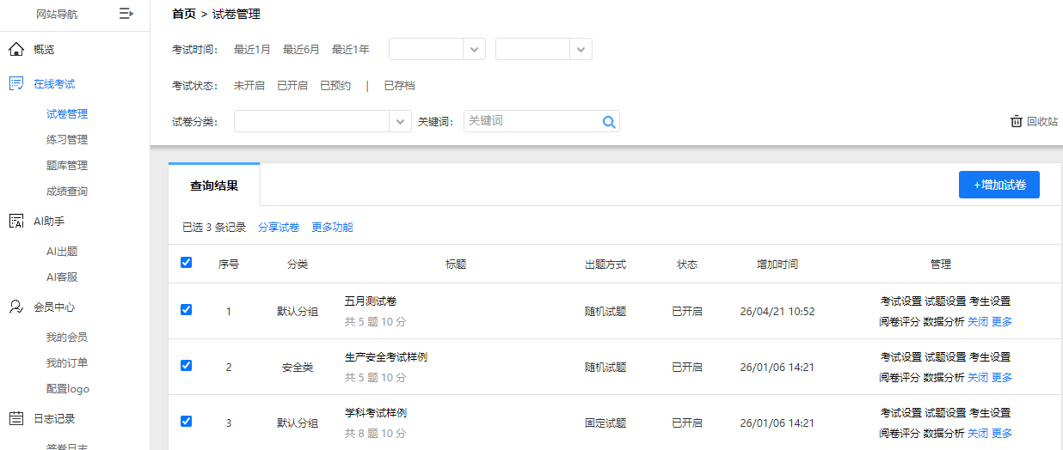Select 试卷管理 in the sidebar
This screenshot has height=450, width=1063.
coord(67,113)
